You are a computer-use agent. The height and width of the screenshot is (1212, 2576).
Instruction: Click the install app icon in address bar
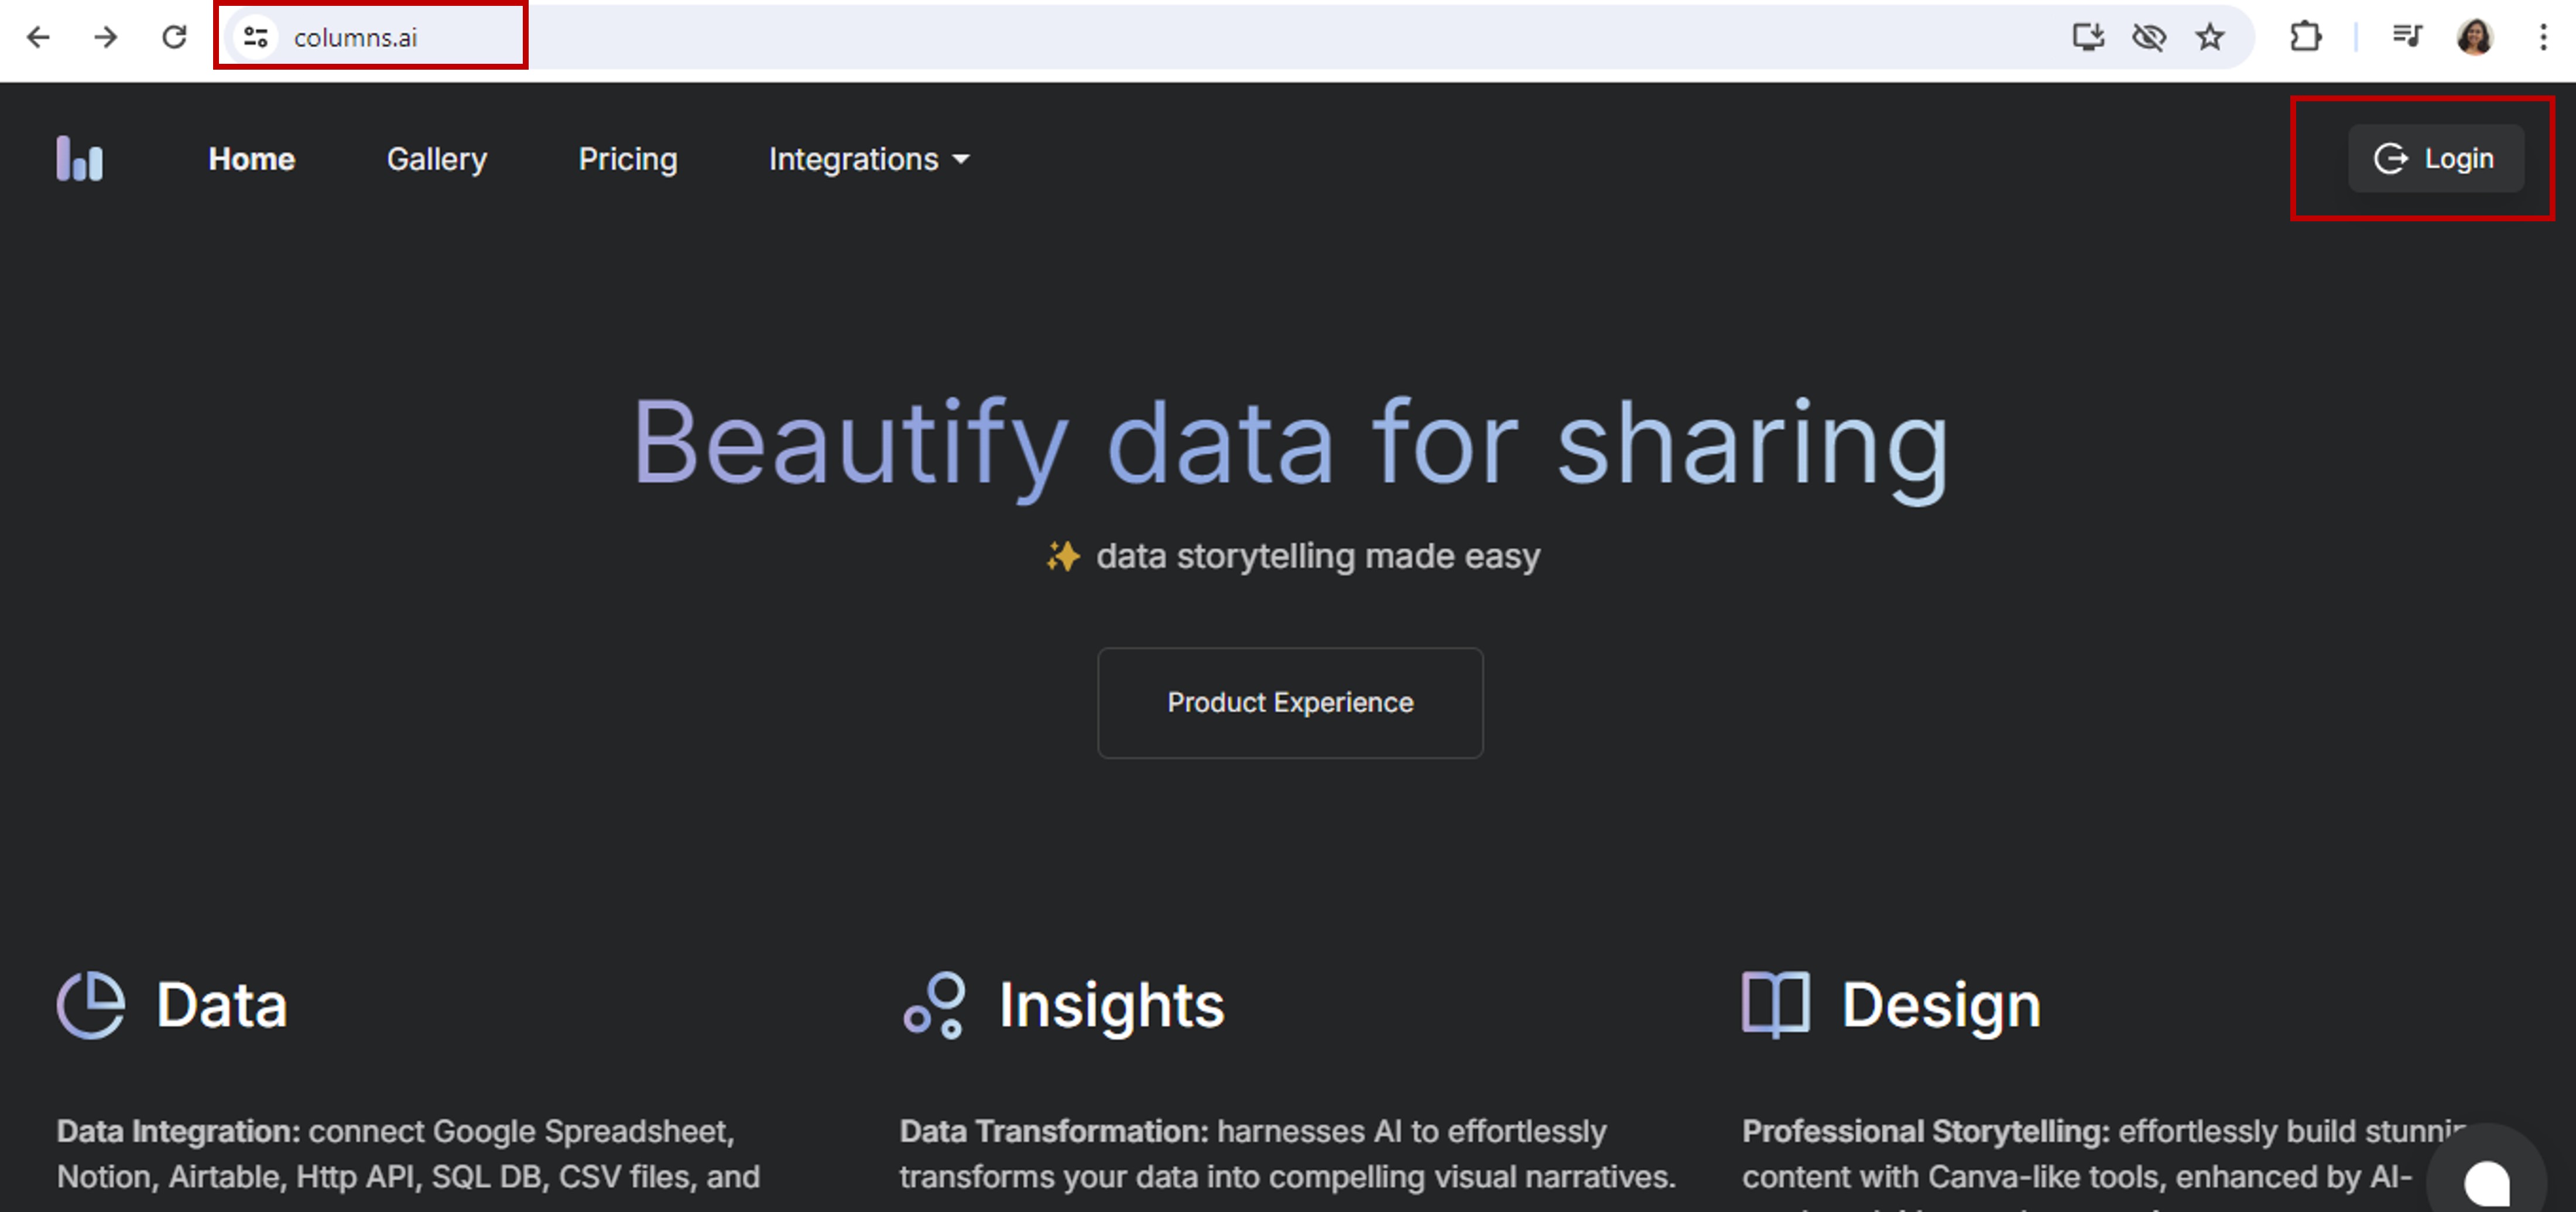[x=2087, y=37]
